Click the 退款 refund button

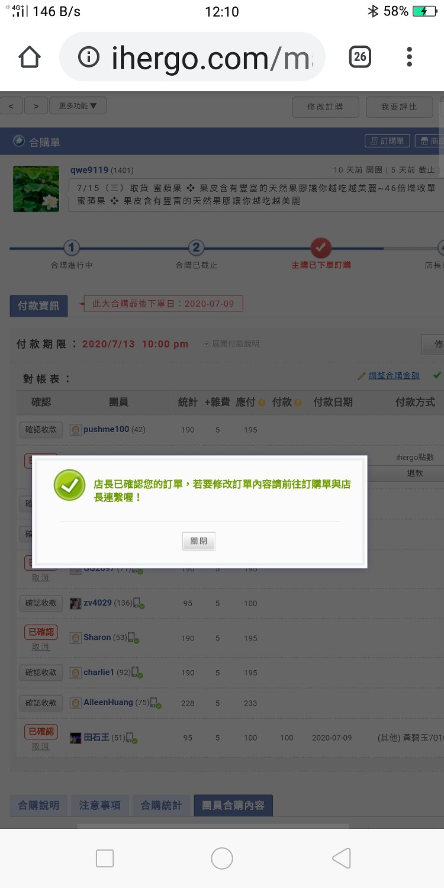(415, 473)
